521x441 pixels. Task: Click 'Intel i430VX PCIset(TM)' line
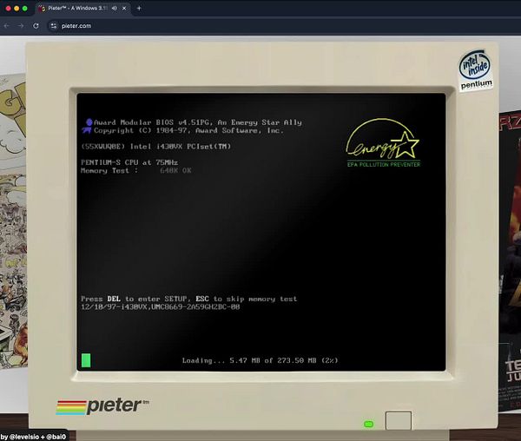pos(156,147)
